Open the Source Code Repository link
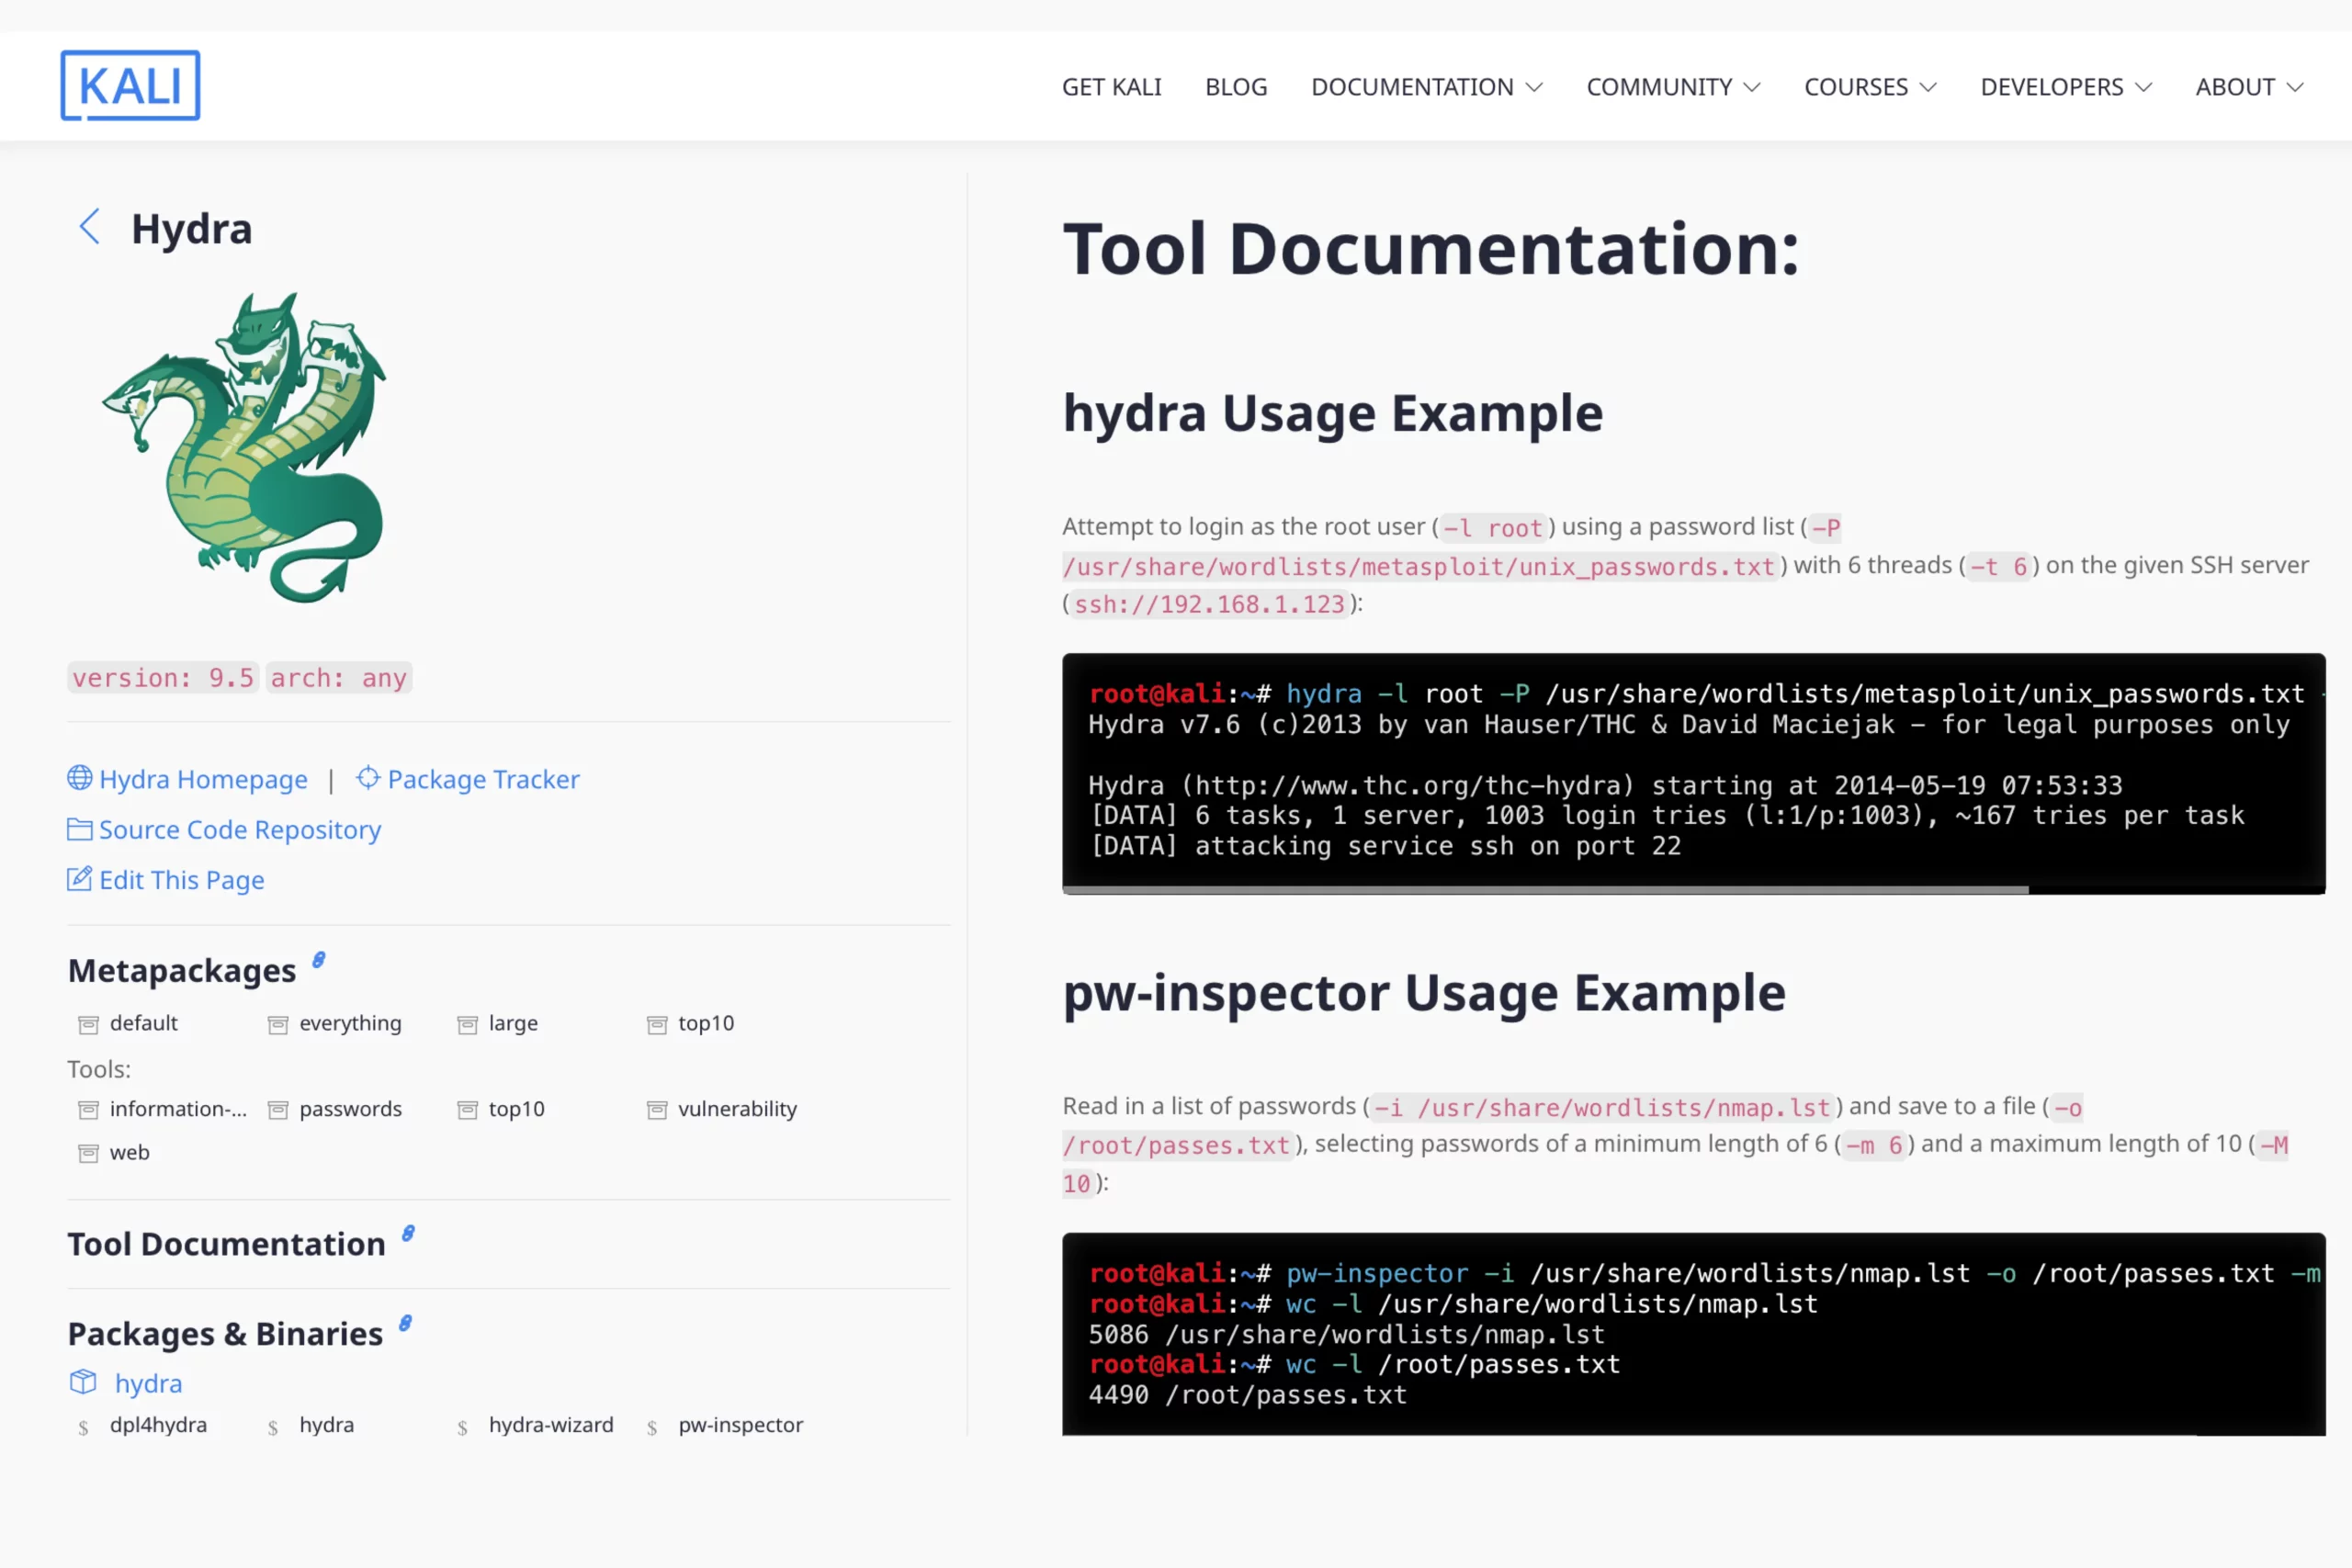Viewport: 2352px width, 1568px height. pyautogui.click(x=240, y=830)
